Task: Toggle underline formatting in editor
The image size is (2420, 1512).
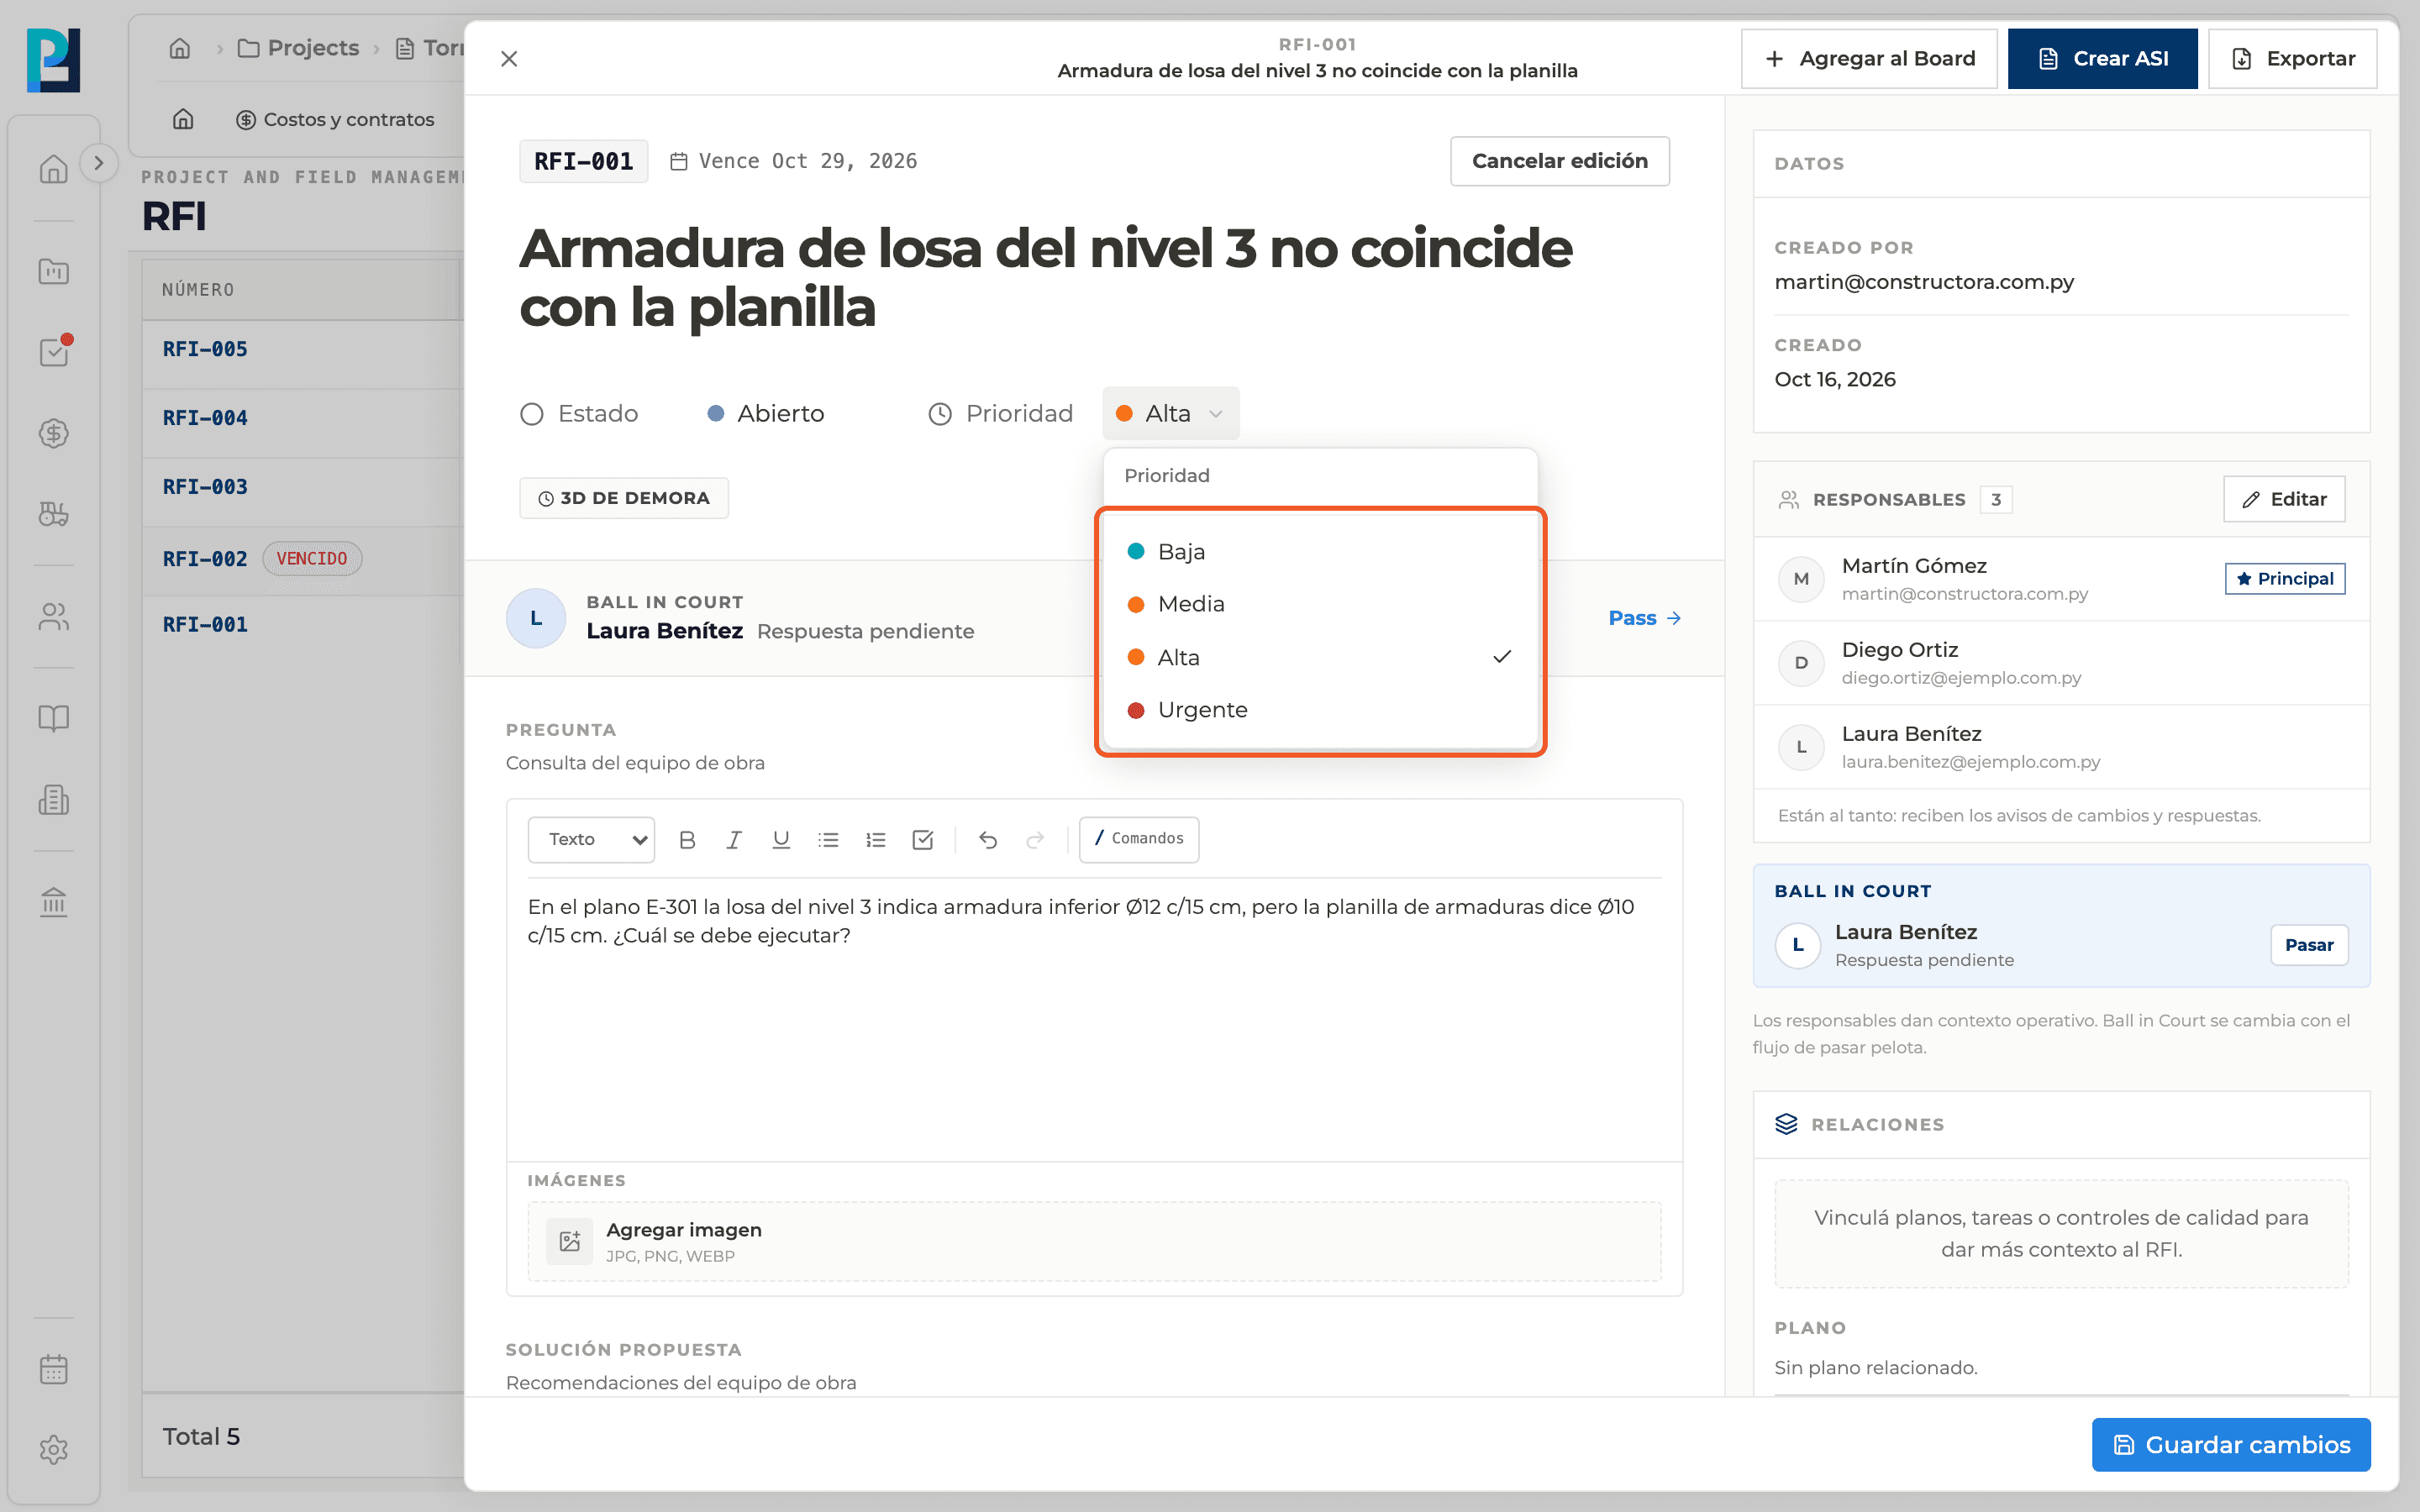Action: click(781, 840)
